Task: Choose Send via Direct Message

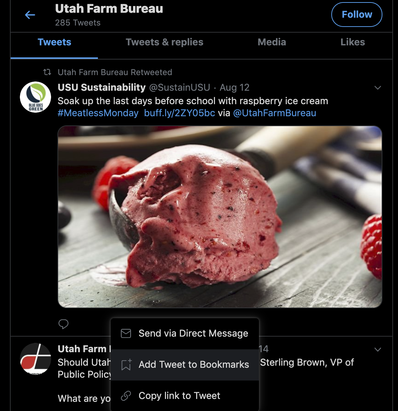Action: [185, 333]
